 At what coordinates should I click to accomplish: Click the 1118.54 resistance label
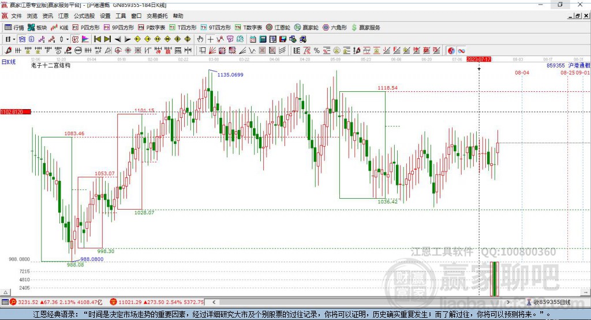(387, 88)
